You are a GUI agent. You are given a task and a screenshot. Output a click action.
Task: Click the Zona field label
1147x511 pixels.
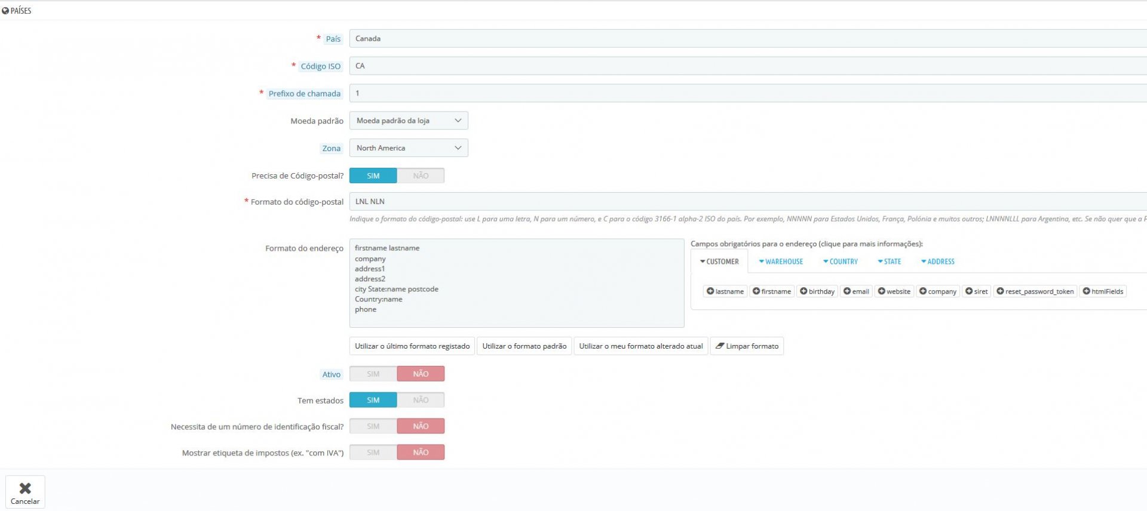332,149
